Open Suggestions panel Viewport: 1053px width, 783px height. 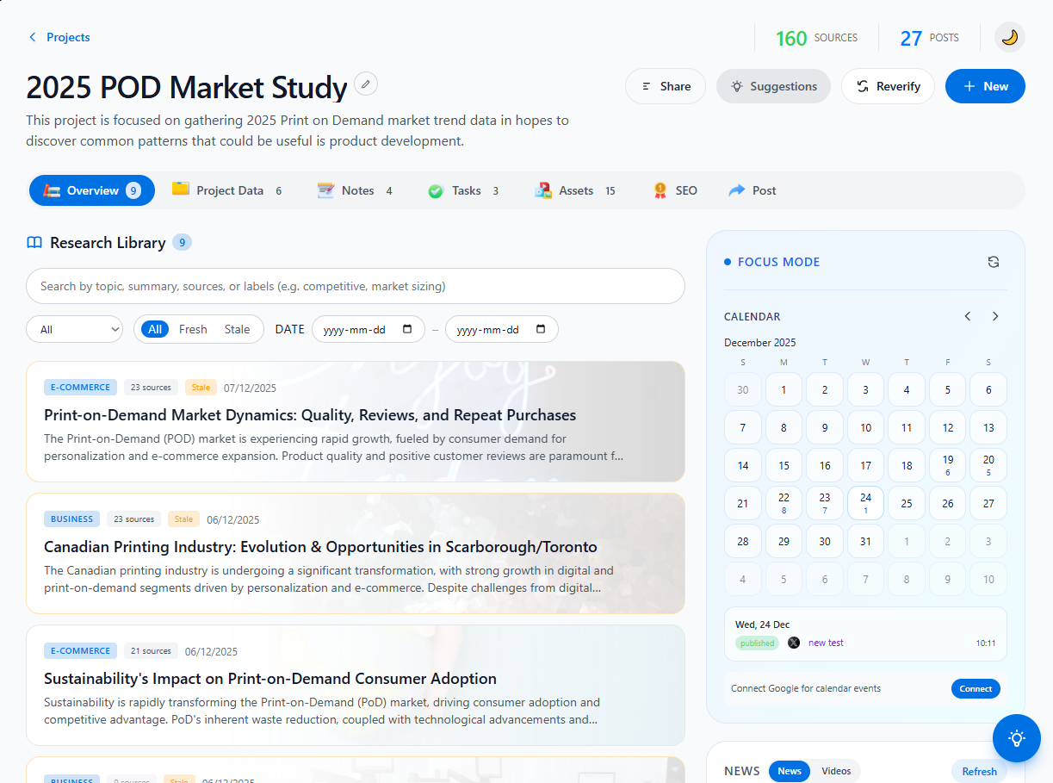click(773, 86)
